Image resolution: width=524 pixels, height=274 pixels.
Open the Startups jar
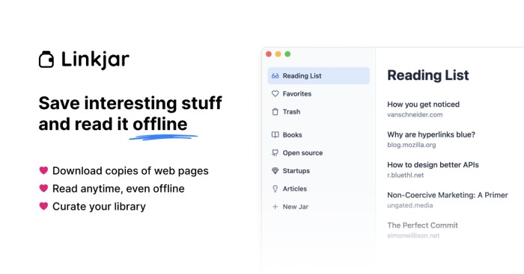point(318,171)
